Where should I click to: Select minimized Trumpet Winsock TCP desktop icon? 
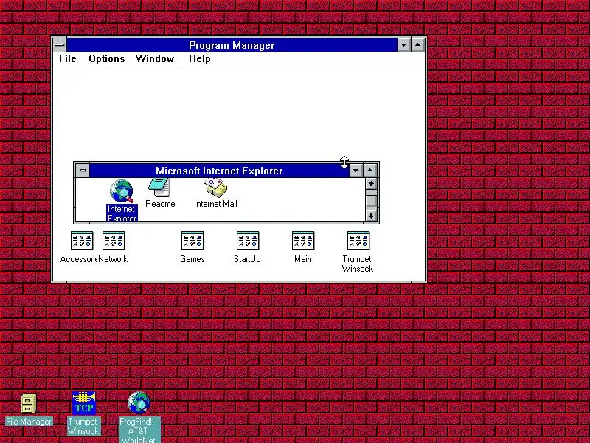pos(83,402)
